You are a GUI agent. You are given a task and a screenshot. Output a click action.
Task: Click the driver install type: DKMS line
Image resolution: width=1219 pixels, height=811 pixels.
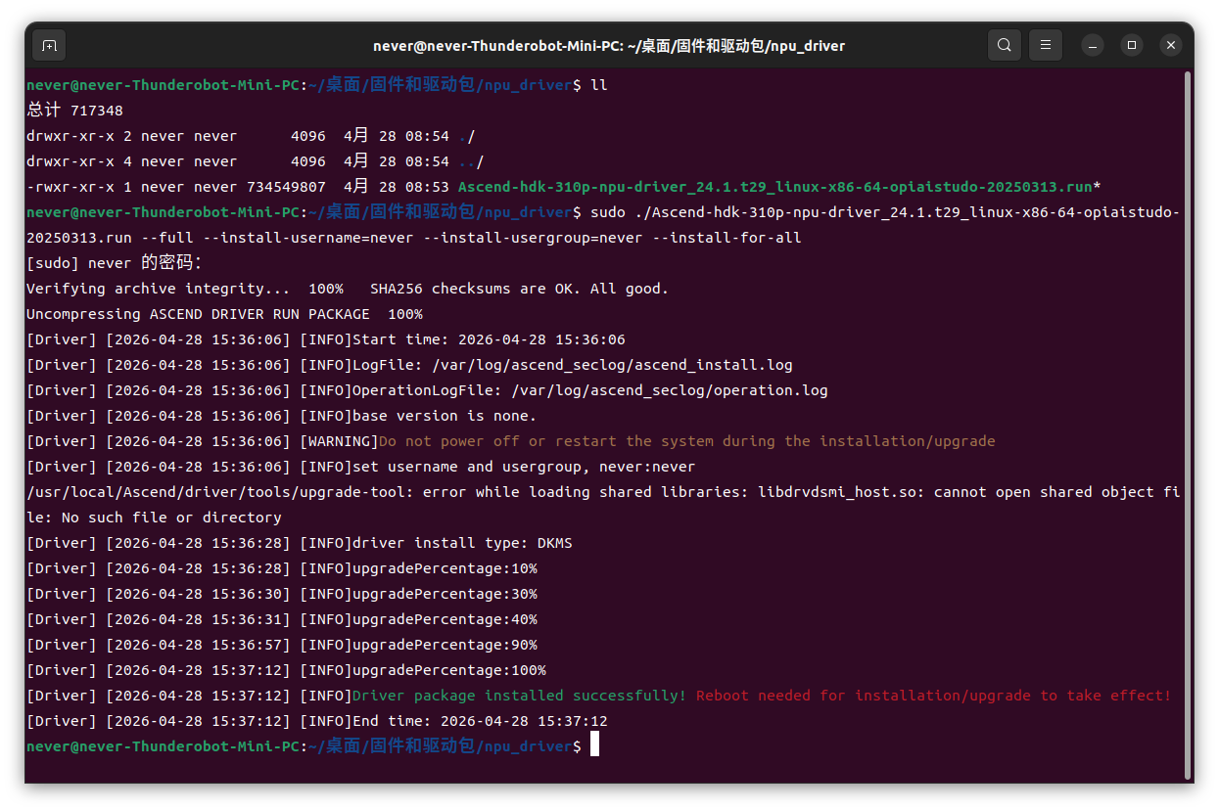click(300, 543)
